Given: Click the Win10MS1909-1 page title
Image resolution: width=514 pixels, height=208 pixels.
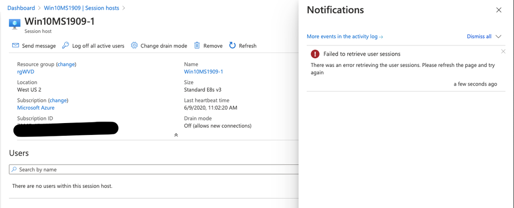Looking at the screenshot, I should point(60,21).
